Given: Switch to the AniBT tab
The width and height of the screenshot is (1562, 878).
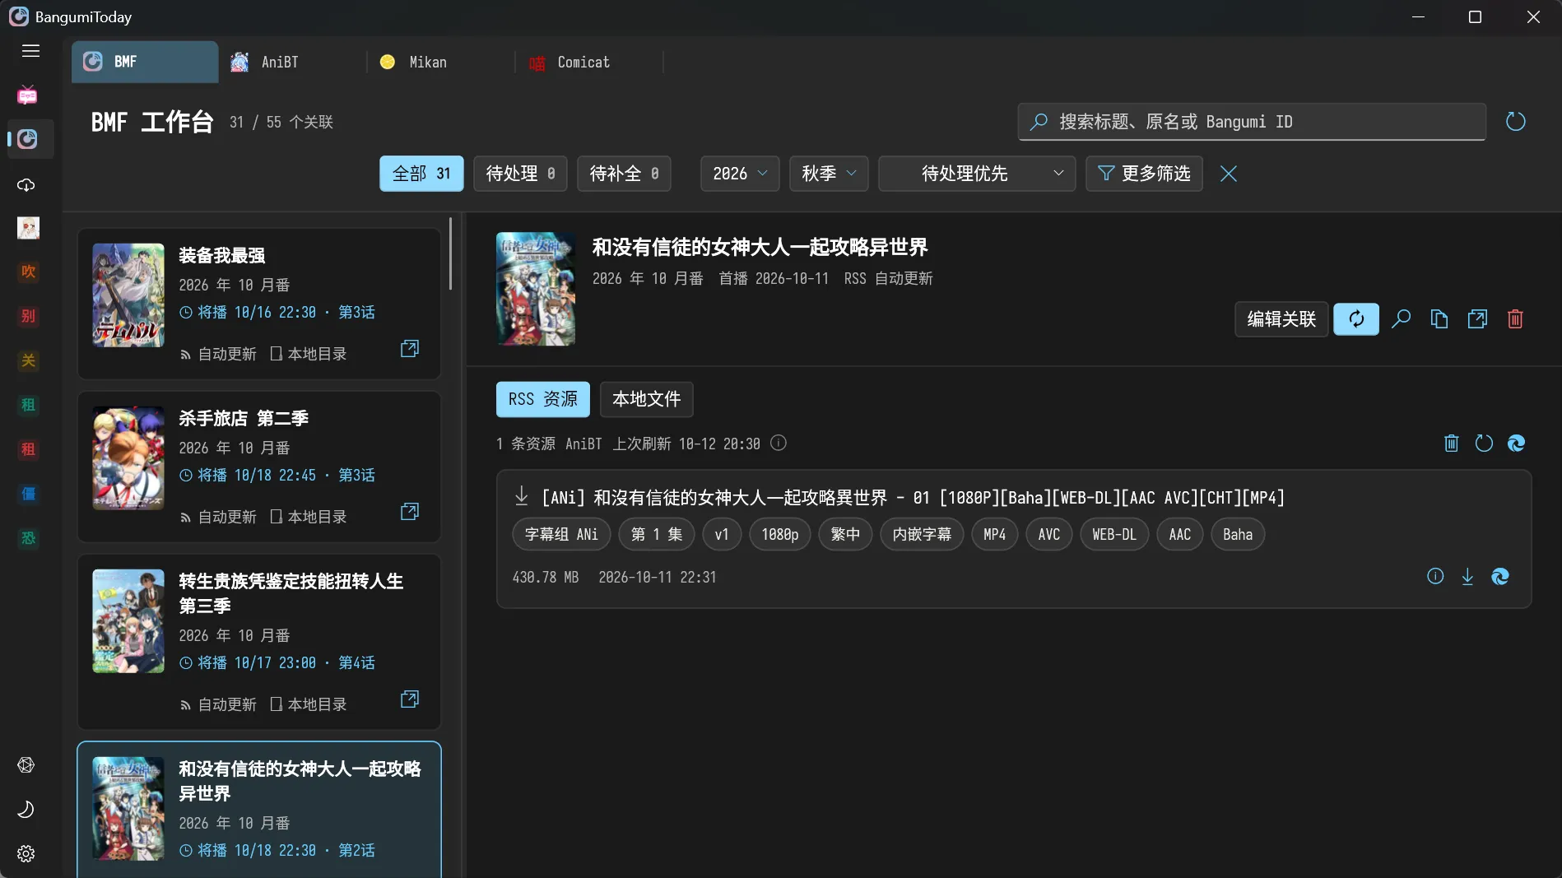Looking at the screenshot, I should [292, 63].
